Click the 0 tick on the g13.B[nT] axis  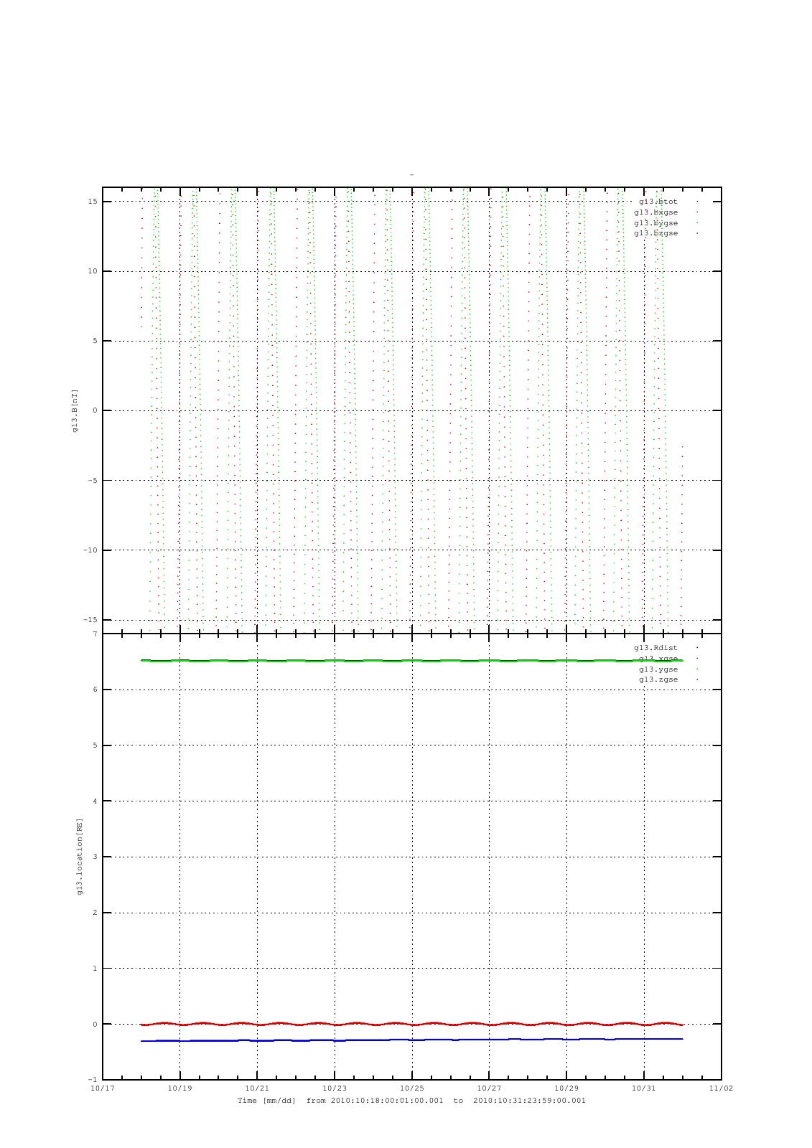click(95, 411)
